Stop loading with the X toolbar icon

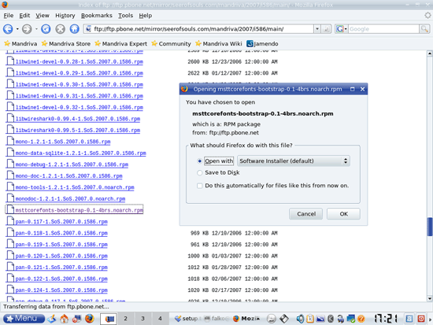pos(60,28)
